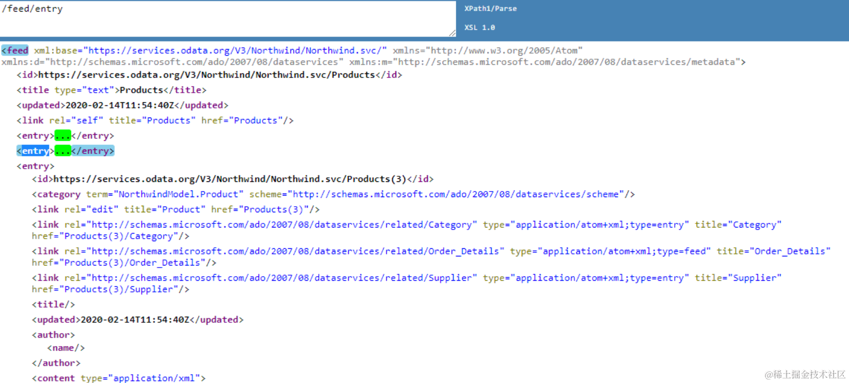Click the opening author tag

pyautogui.click(x=54, y=335)
